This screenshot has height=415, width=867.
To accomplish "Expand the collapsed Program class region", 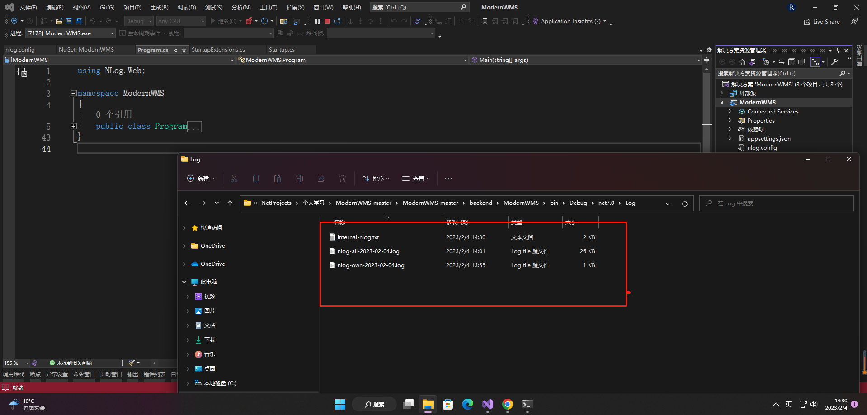I will click(74, 126).
